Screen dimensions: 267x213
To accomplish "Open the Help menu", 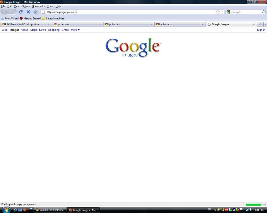I will coord(58,6).
